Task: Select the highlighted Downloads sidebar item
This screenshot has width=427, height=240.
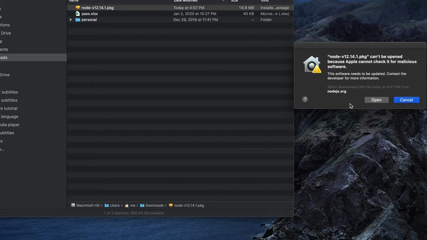Action: 33,57
